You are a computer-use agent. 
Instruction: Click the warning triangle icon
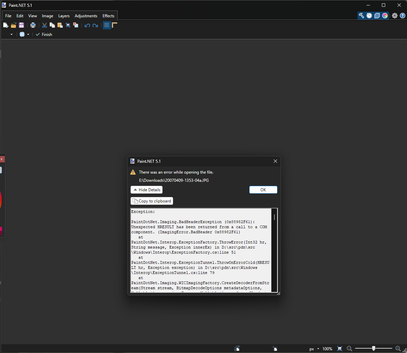coord(133,172)
